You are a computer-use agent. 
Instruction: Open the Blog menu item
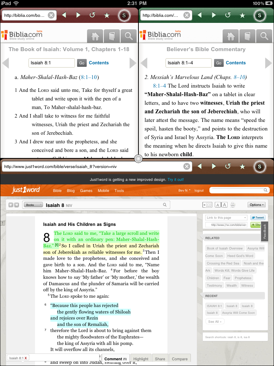[x=71, y=191]
